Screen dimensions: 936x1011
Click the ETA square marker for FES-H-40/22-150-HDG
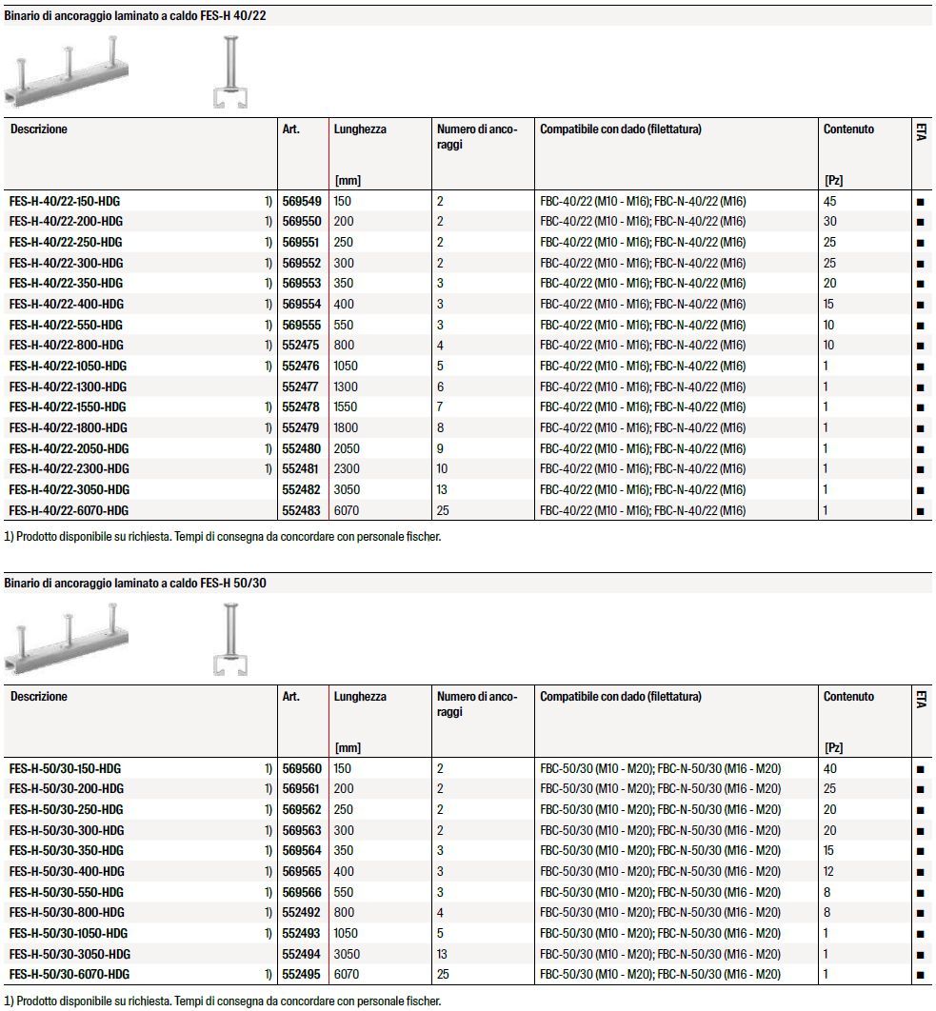(x=920, y=202)
